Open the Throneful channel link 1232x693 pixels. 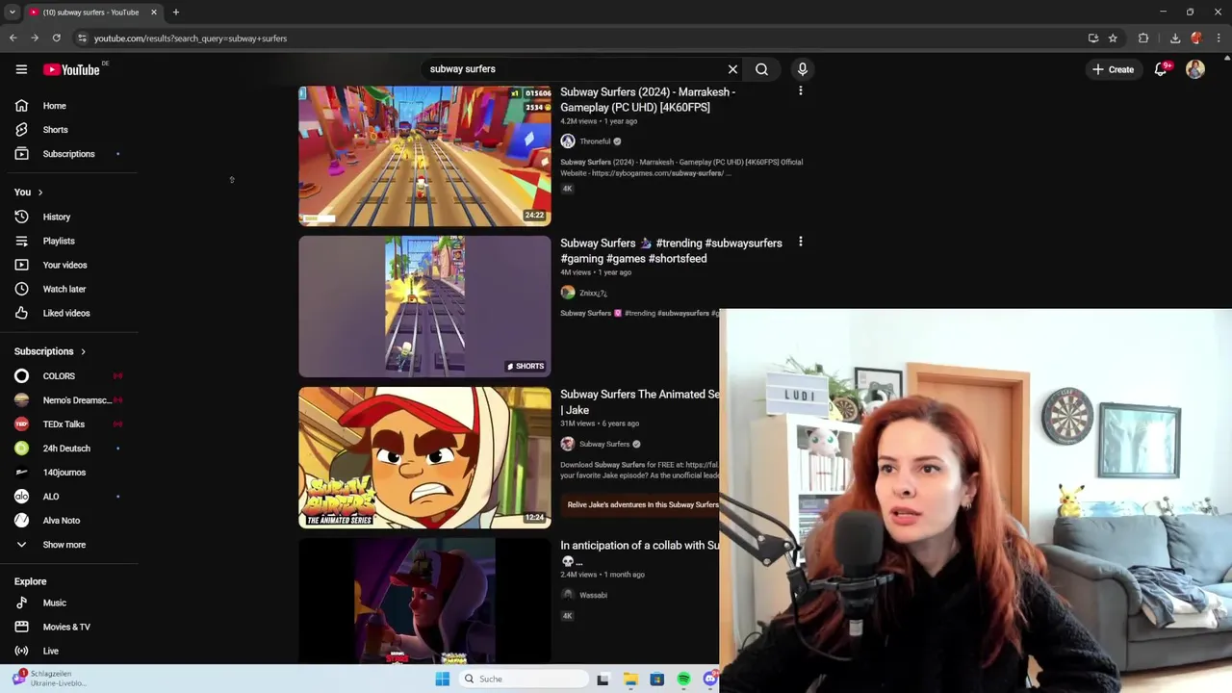pos(595,141)
